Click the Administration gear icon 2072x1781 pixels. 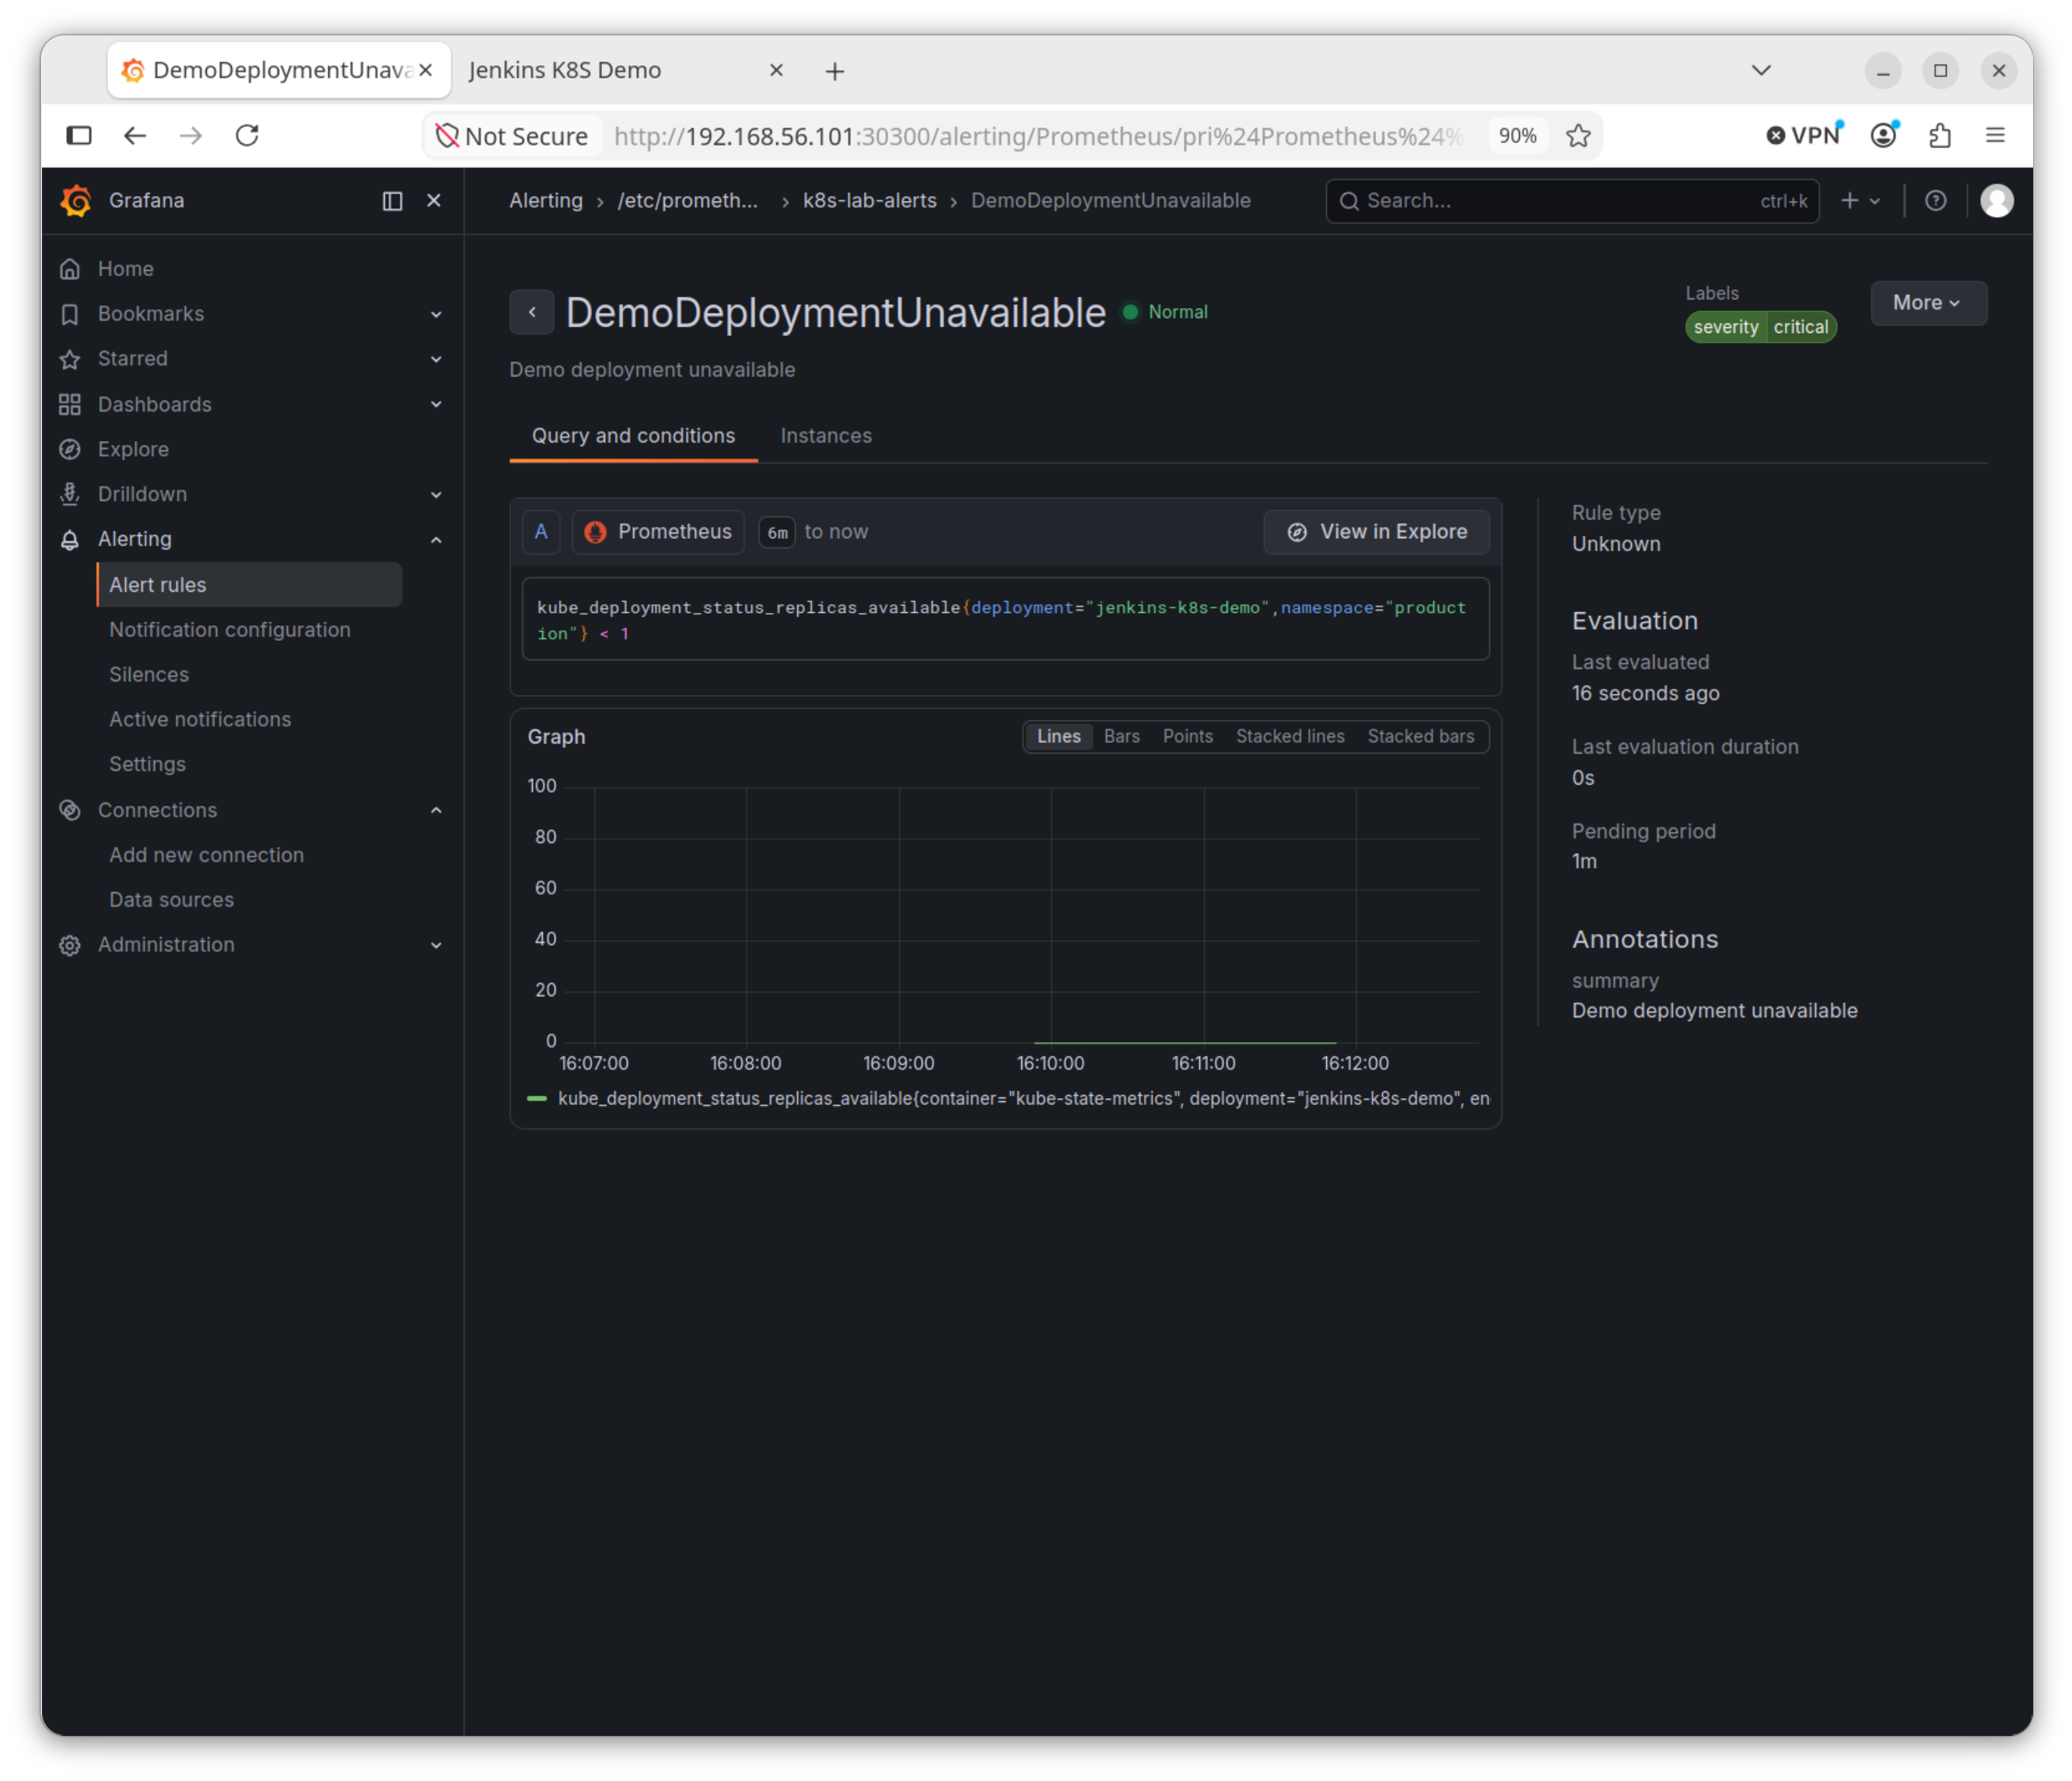click(x=70, y=945)
